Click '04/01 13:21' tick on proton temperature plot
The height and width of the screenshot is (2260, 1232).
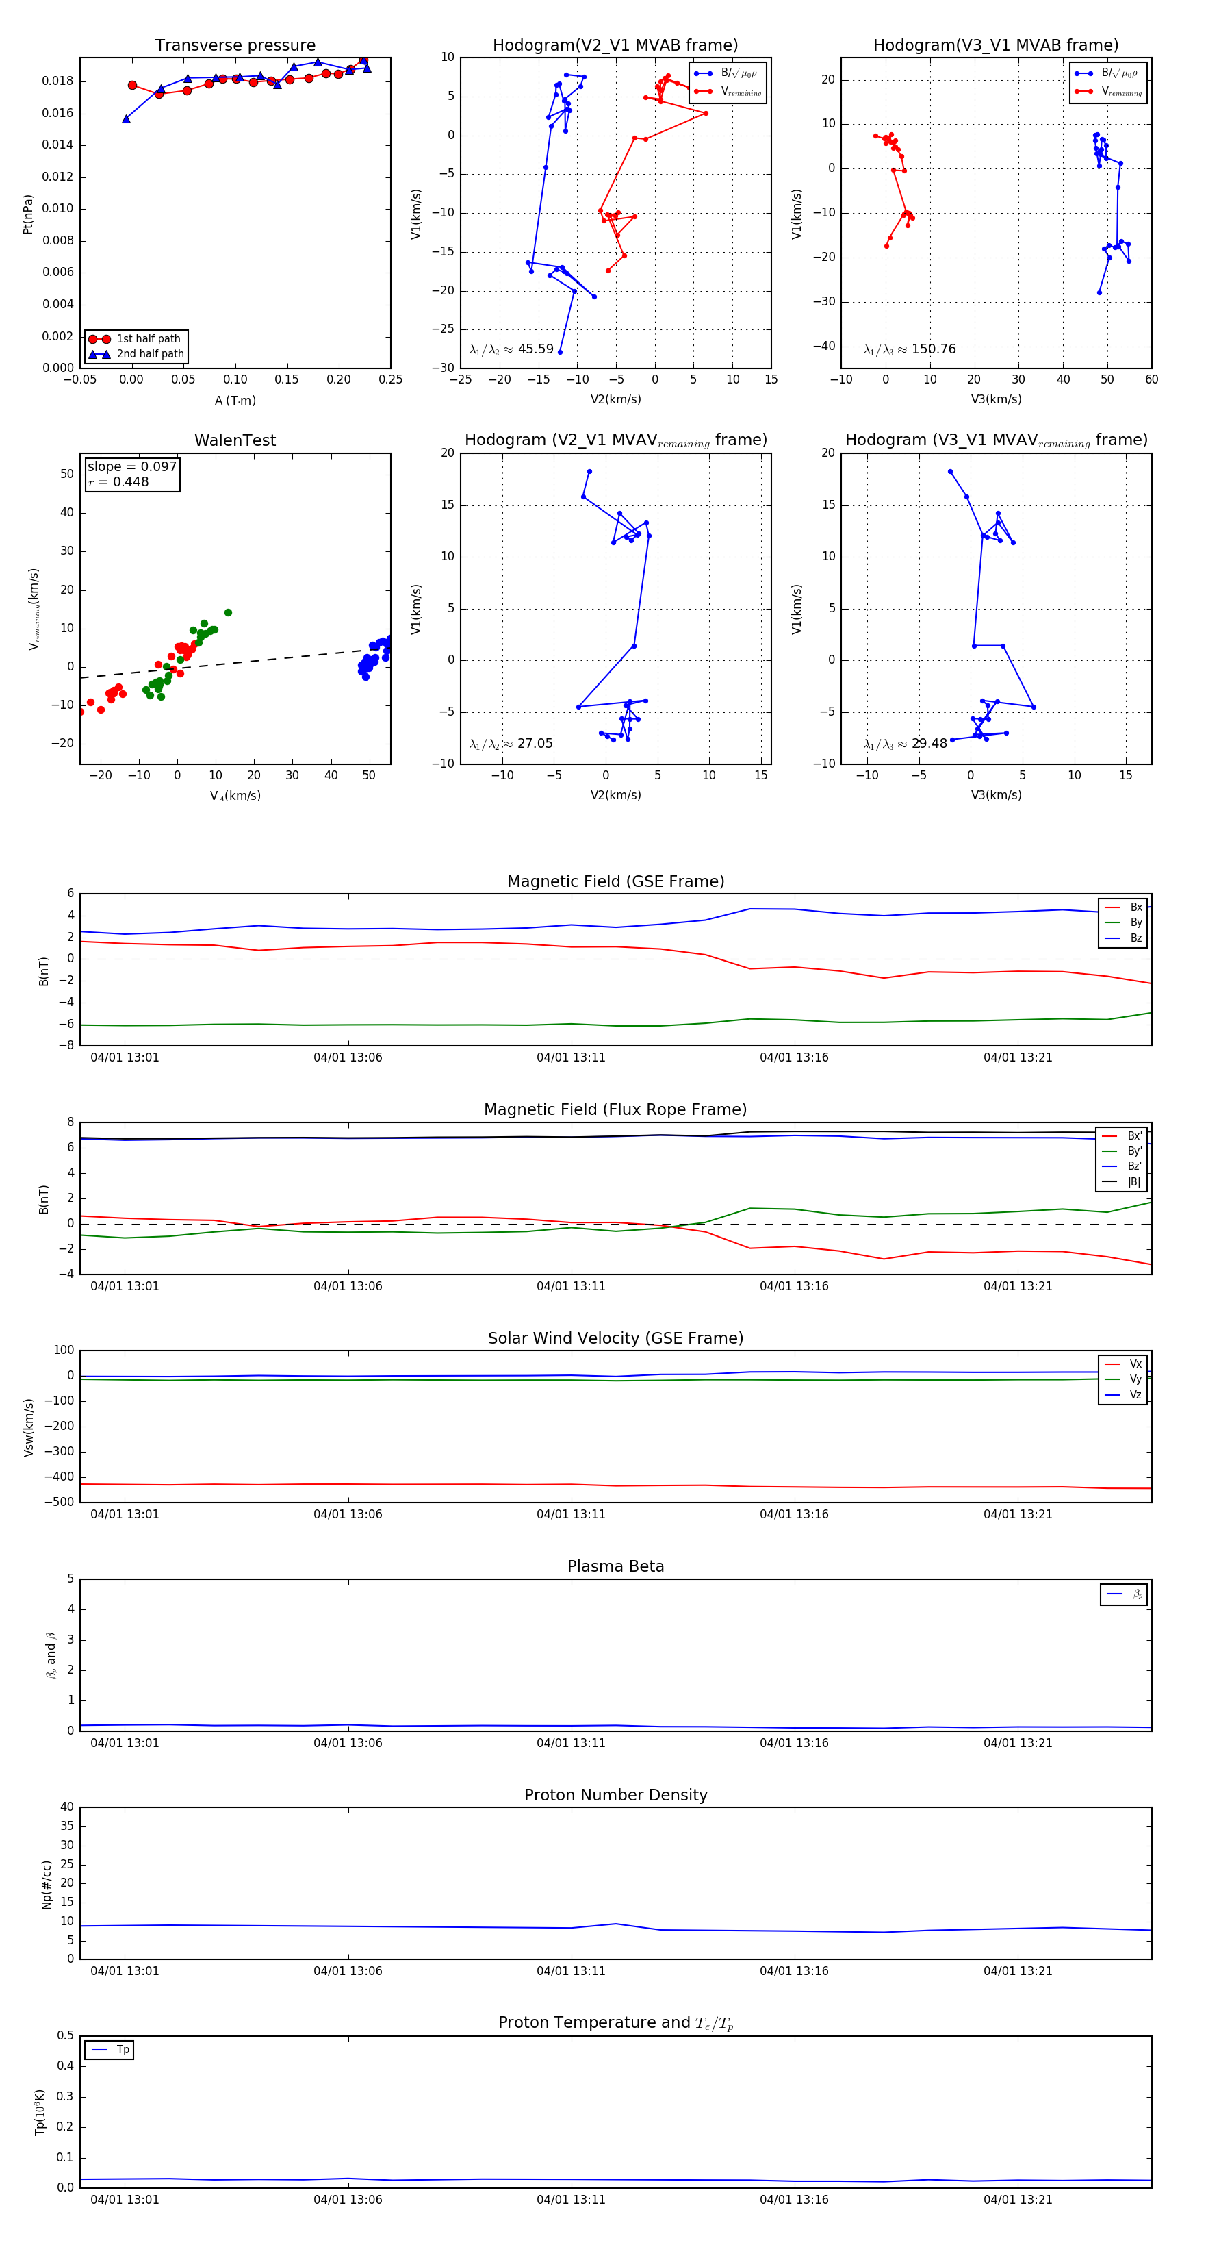coord(1017,2200)
